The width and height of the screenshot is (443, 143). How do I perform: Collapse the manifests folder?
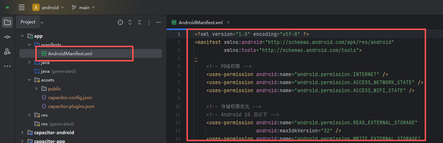(x=30, y=45)
